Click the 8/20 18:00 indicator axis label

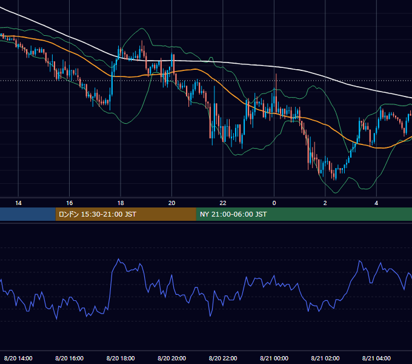[x=121, y=358]
